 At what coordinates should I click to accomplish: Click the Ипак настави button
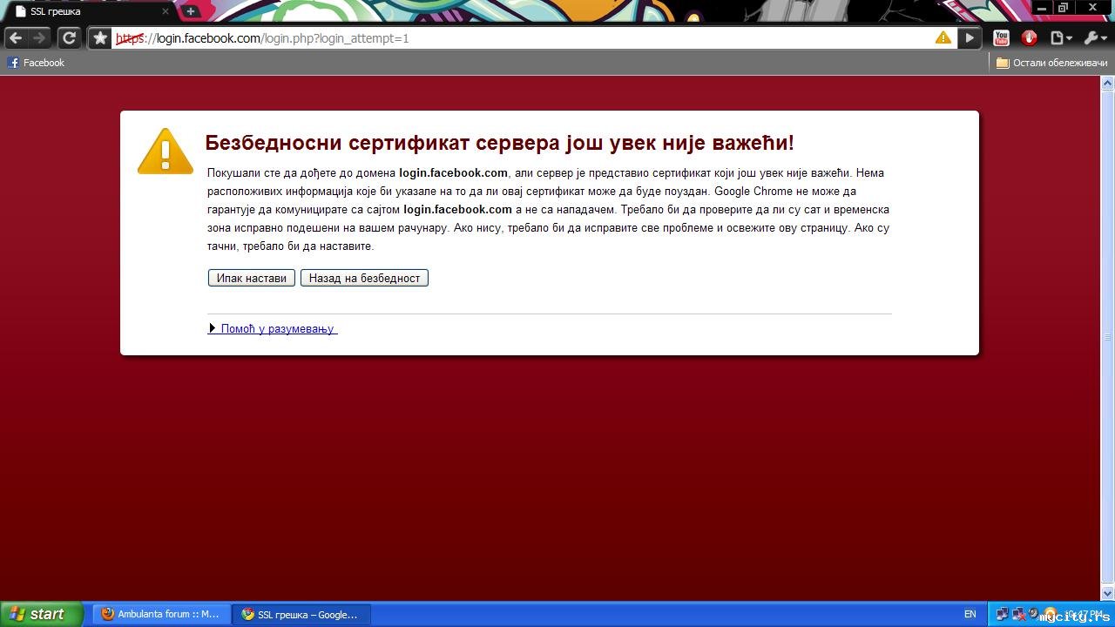pos(252,278)
